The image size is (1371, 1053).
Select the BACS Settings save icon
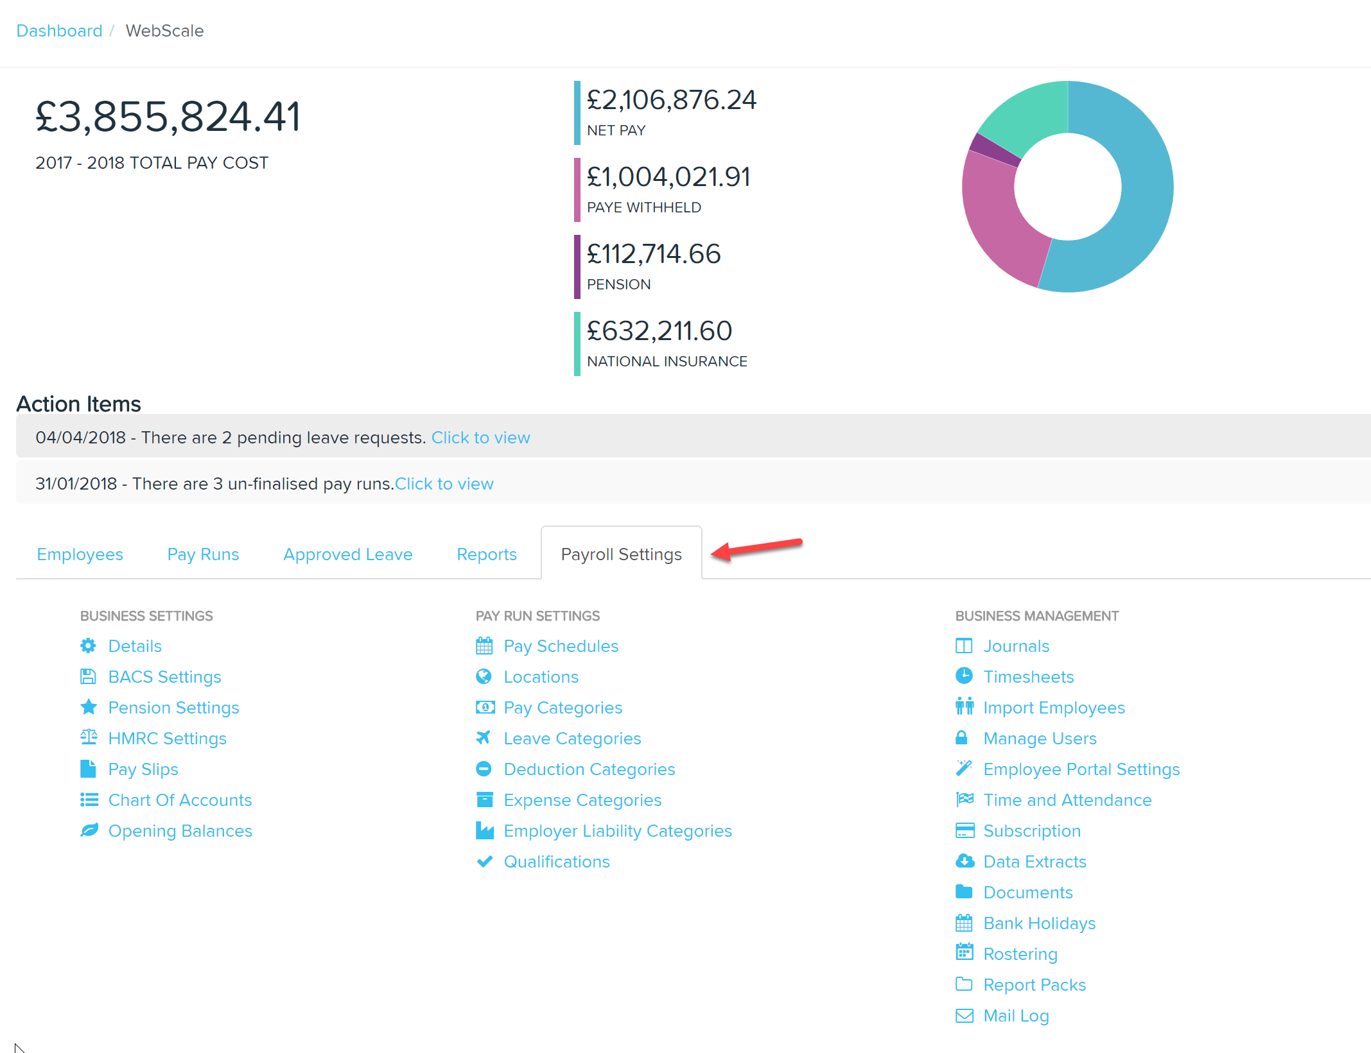click(89, 676)
